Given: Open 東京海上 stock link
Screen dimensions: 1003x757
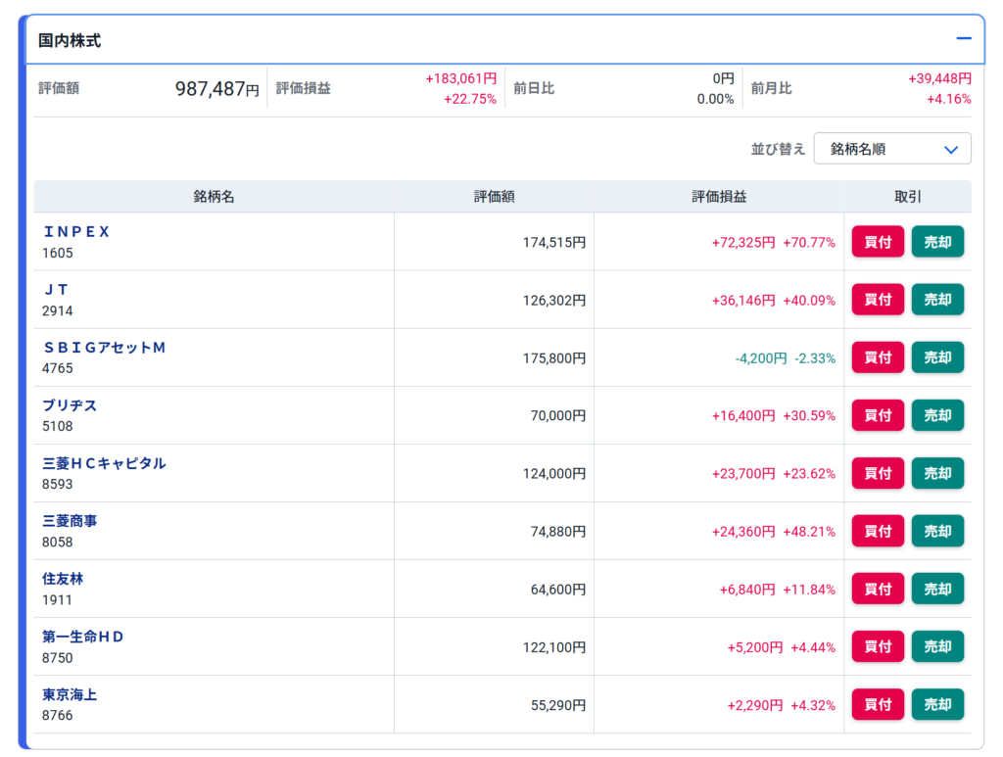Looking at the screenshot, I should [70, 694].
